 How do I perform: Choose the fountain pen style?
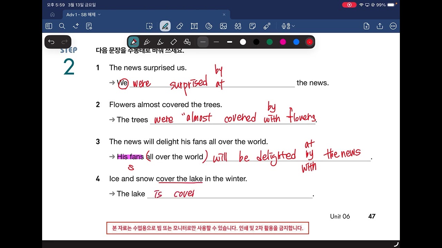[x=134, y=42]
